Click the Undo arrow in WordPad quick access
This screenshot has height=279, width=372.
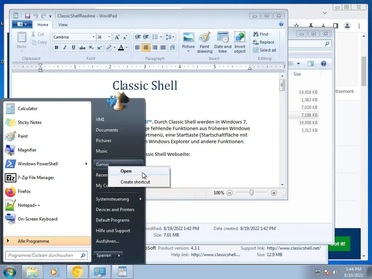coord(36,16)
